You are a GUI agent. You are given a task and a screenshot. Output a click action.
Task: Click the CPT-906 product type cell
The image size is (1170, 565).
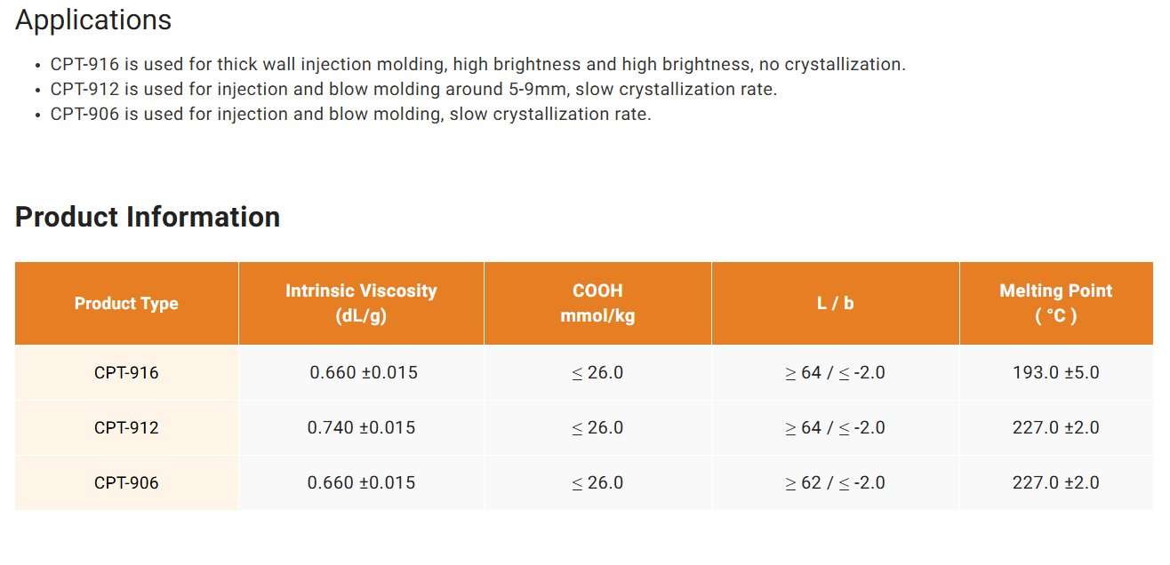[x=126, y=482]
